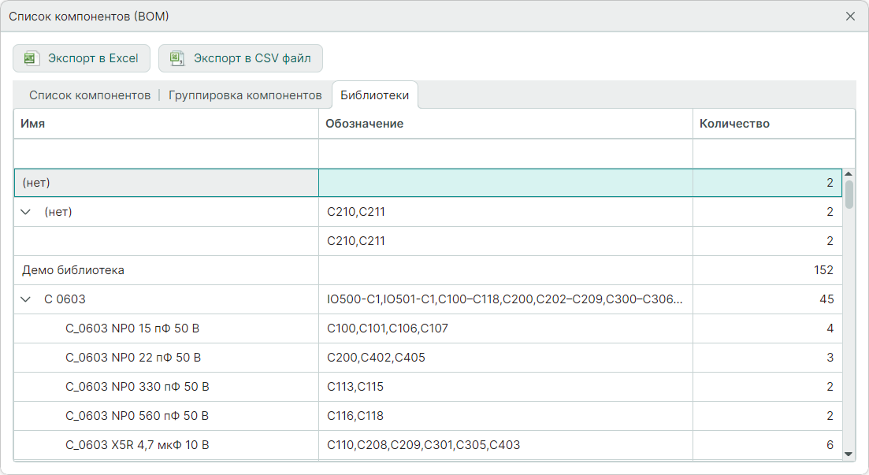Sort by the Обозначение column header
This screenshot has width=869, height=475.
504,124
